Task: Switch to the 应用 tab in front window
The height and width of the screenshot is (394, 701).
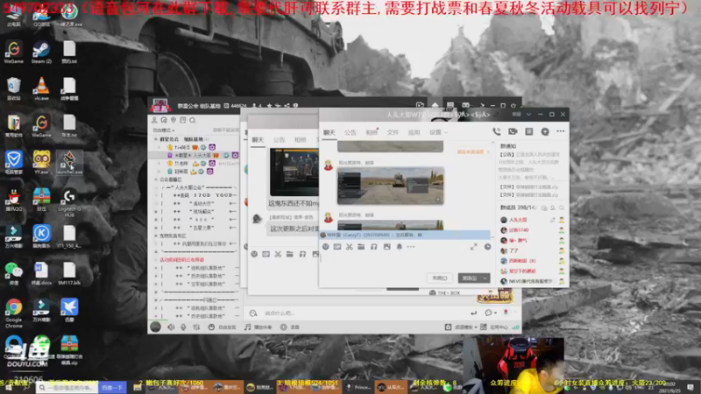Action: (414, 133)
